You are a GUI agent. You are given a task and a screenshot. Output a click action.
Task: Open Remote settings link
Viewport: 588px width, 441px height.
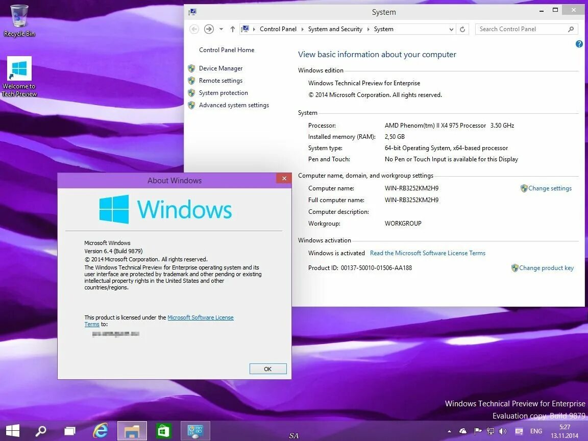pos(220,81)
